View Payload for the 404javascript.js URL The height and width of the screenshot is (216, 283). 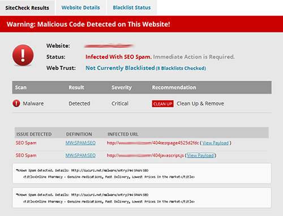pos(200,155)
